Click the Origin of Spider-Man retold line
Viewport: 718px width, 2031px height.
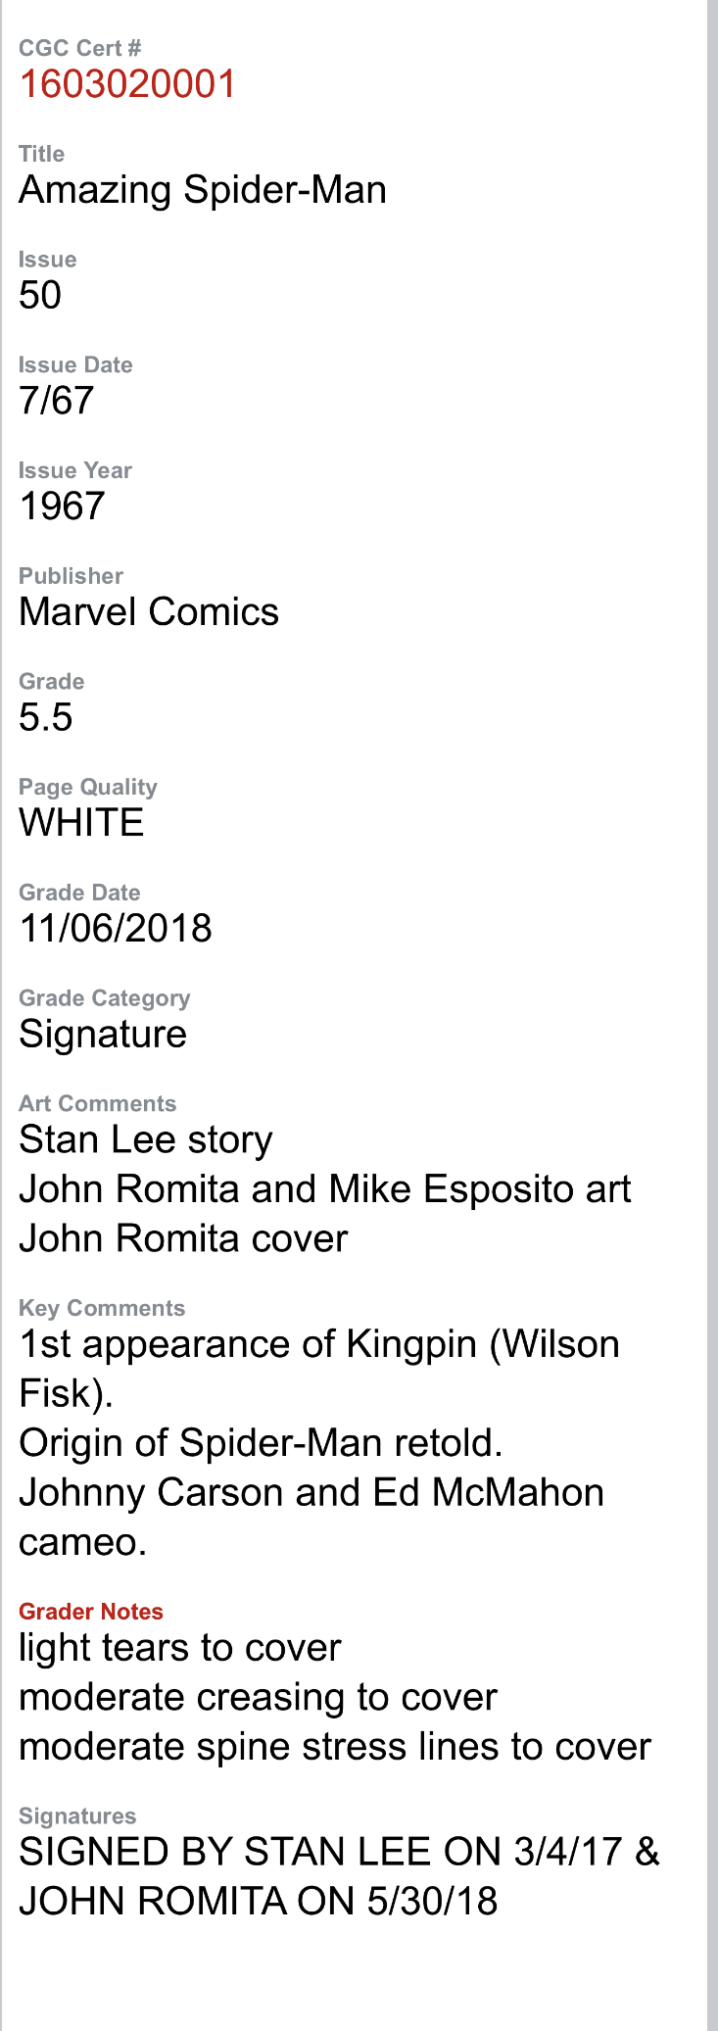(261, 1444)
